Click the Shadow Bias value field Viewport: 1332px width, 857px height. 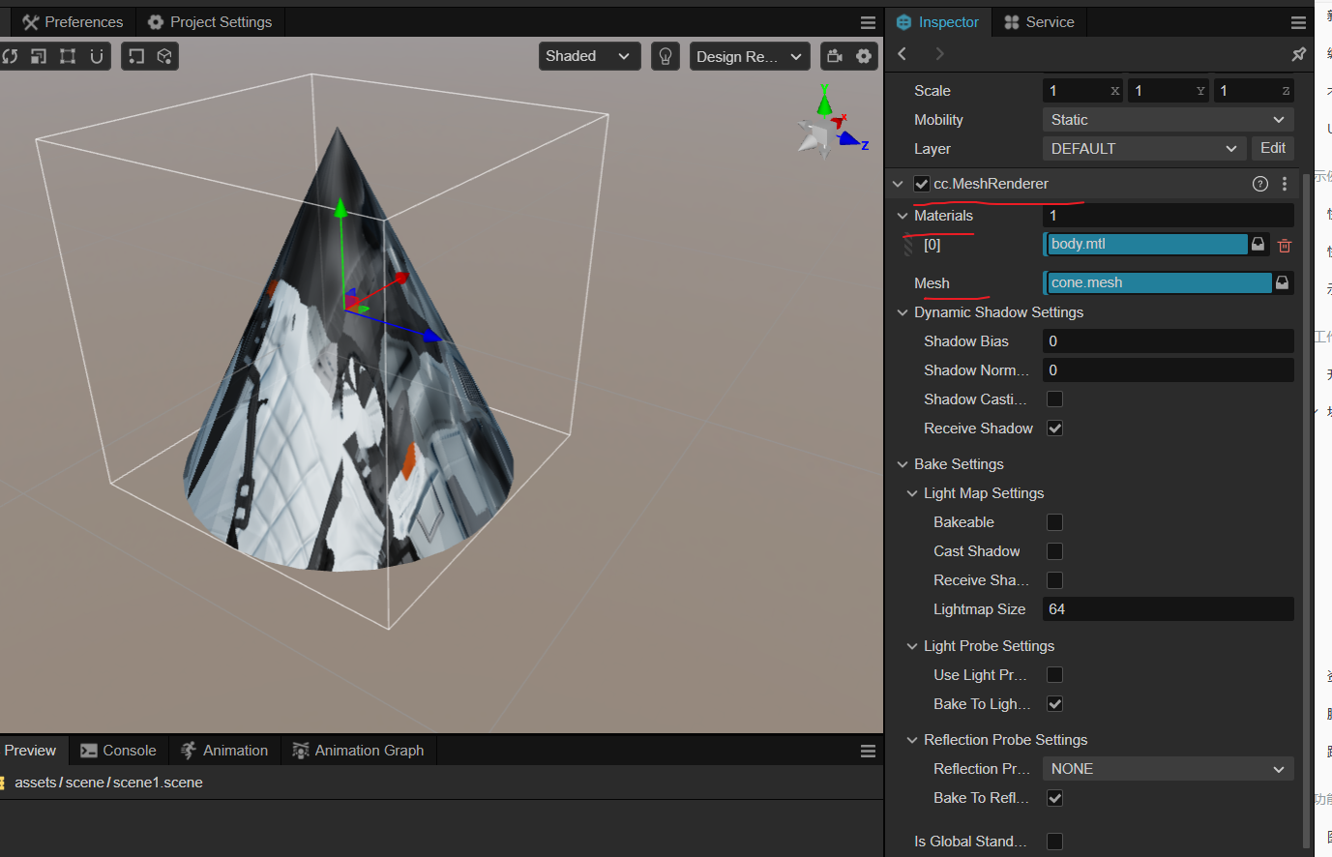click(1169, 341)
